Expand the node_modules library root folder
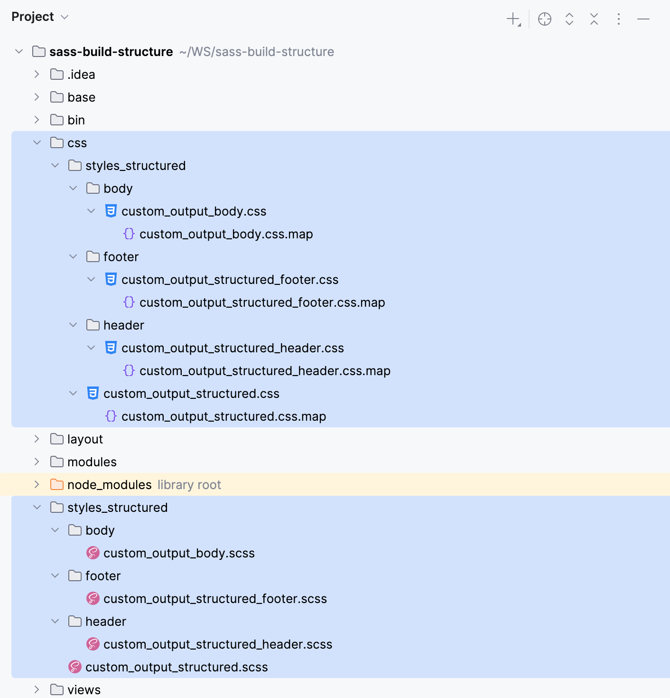This screenshot has width=670, height=698. (37, 484)
